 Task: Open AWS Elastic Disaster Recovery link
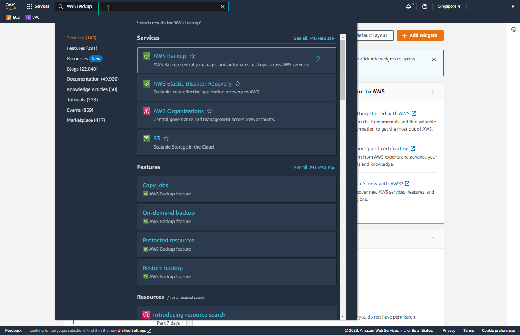(x=192, y=83)
